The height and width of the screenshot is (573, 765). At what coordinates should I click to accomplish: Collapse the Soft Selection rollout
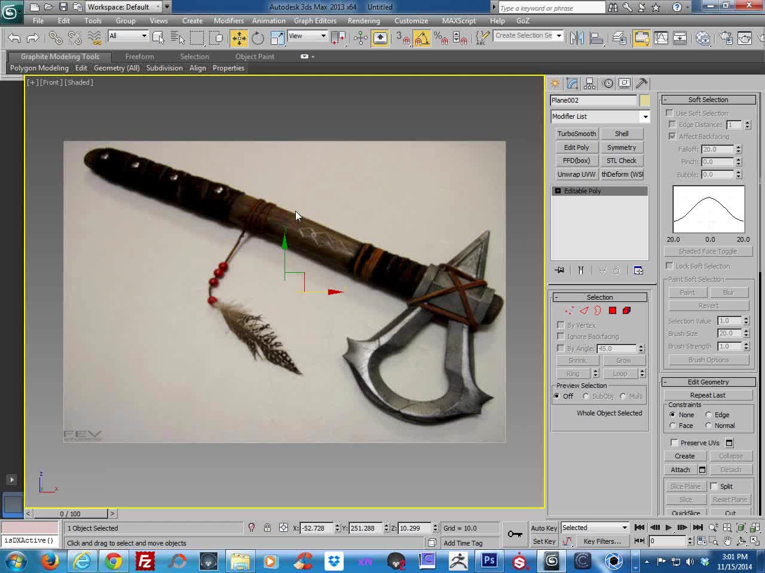coord(709,100)
